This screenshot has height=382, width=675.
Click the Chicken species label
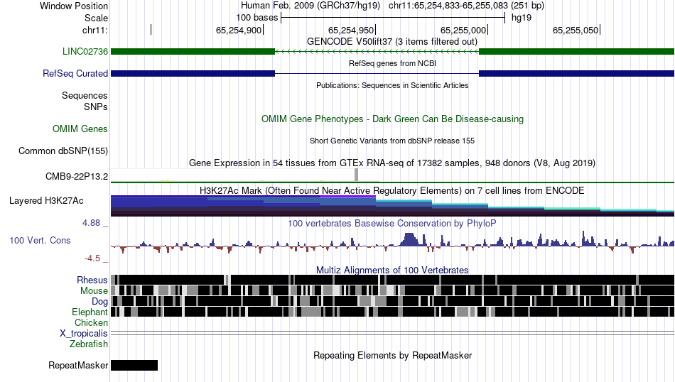(91, 322)
